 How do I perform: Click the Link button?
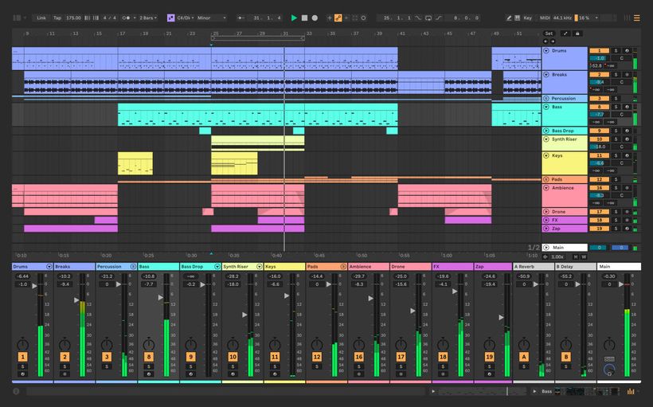tap(41, 18)
